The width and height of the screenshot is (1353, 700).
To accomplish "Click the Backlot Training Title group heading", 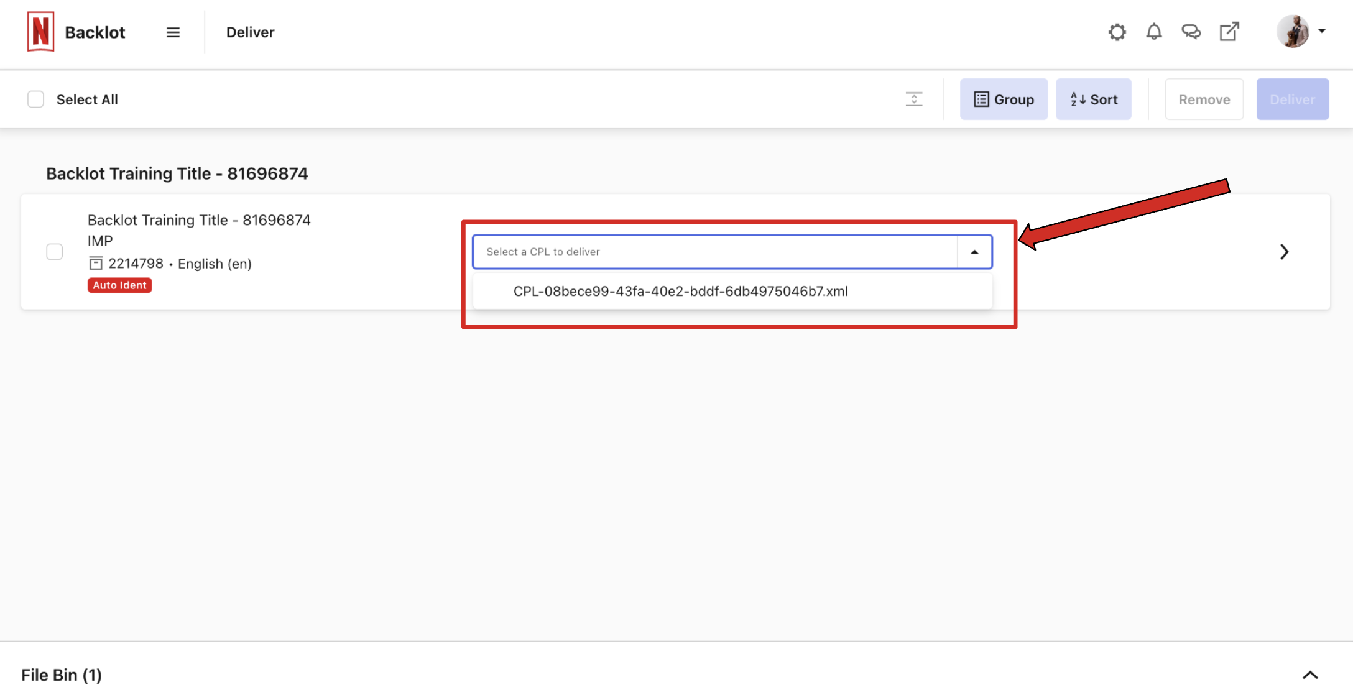I will [177, 173].
